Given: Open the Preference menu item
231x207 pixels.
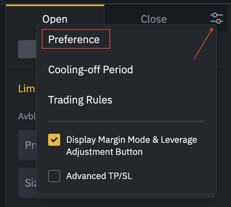Looking at the screenshot, I should (74, 40).
